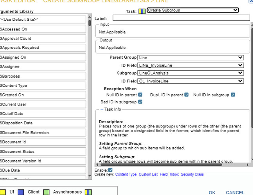This screenshot has height=195, width=253.
Task: Select the $Assigned On argument
Action: tap(43, 57)
